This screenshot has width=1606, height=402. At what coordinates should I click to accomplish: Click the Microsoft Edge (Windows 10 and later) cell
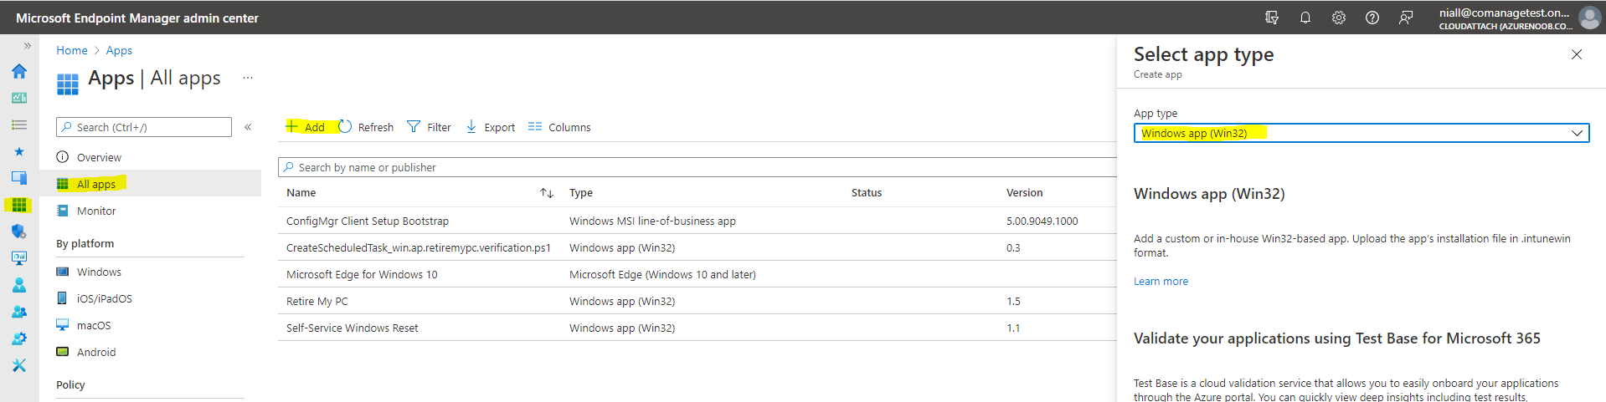click(662, 274)
